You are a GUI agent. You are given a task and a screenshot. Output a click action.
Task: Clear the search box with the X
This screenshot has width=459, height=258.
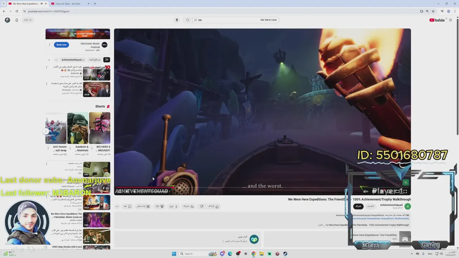click(x=195, y=20)
